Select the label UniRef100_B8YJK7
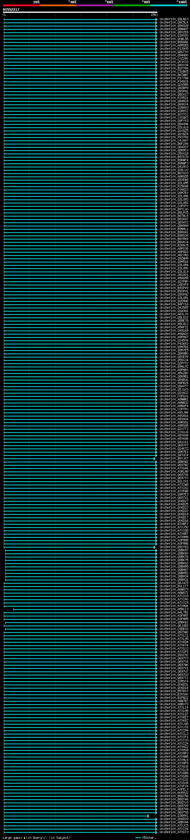This screenshot has width=190, height=840. [x=174, y=459]
